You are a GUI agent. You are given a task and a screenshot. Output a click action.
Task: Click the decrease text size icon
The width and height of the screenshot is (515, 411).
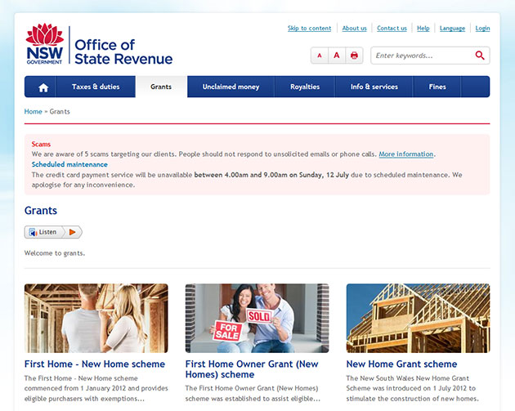[319, 56]
